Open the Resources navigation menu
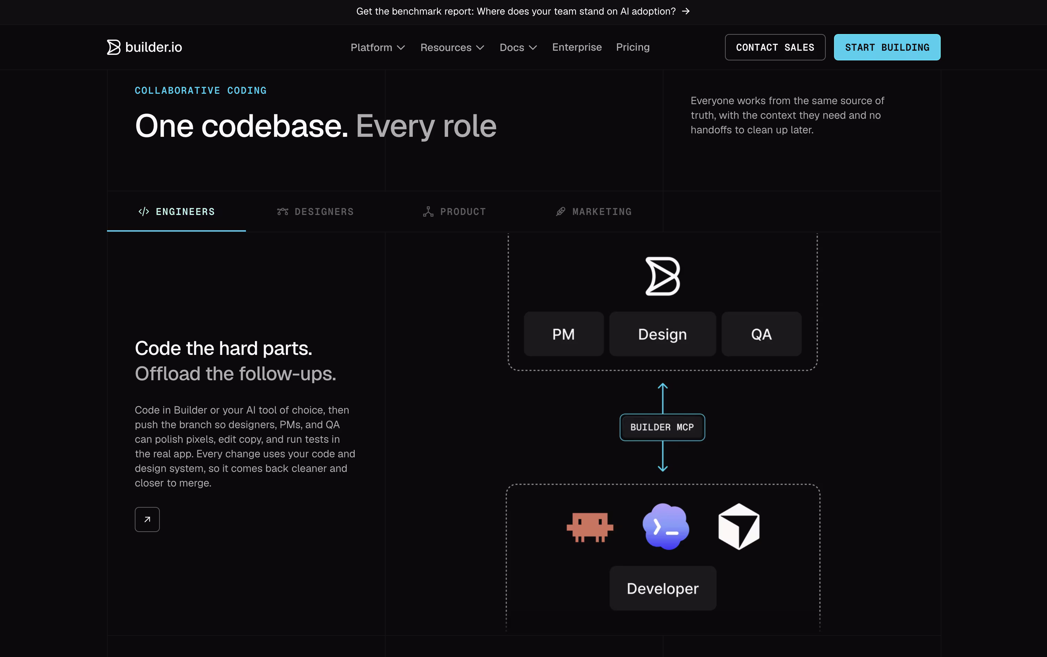1047x657 pixels. point(452,47)
